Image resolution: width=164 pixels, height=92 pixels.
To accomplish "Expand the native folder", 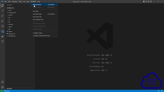I will (x=10, y=27).
